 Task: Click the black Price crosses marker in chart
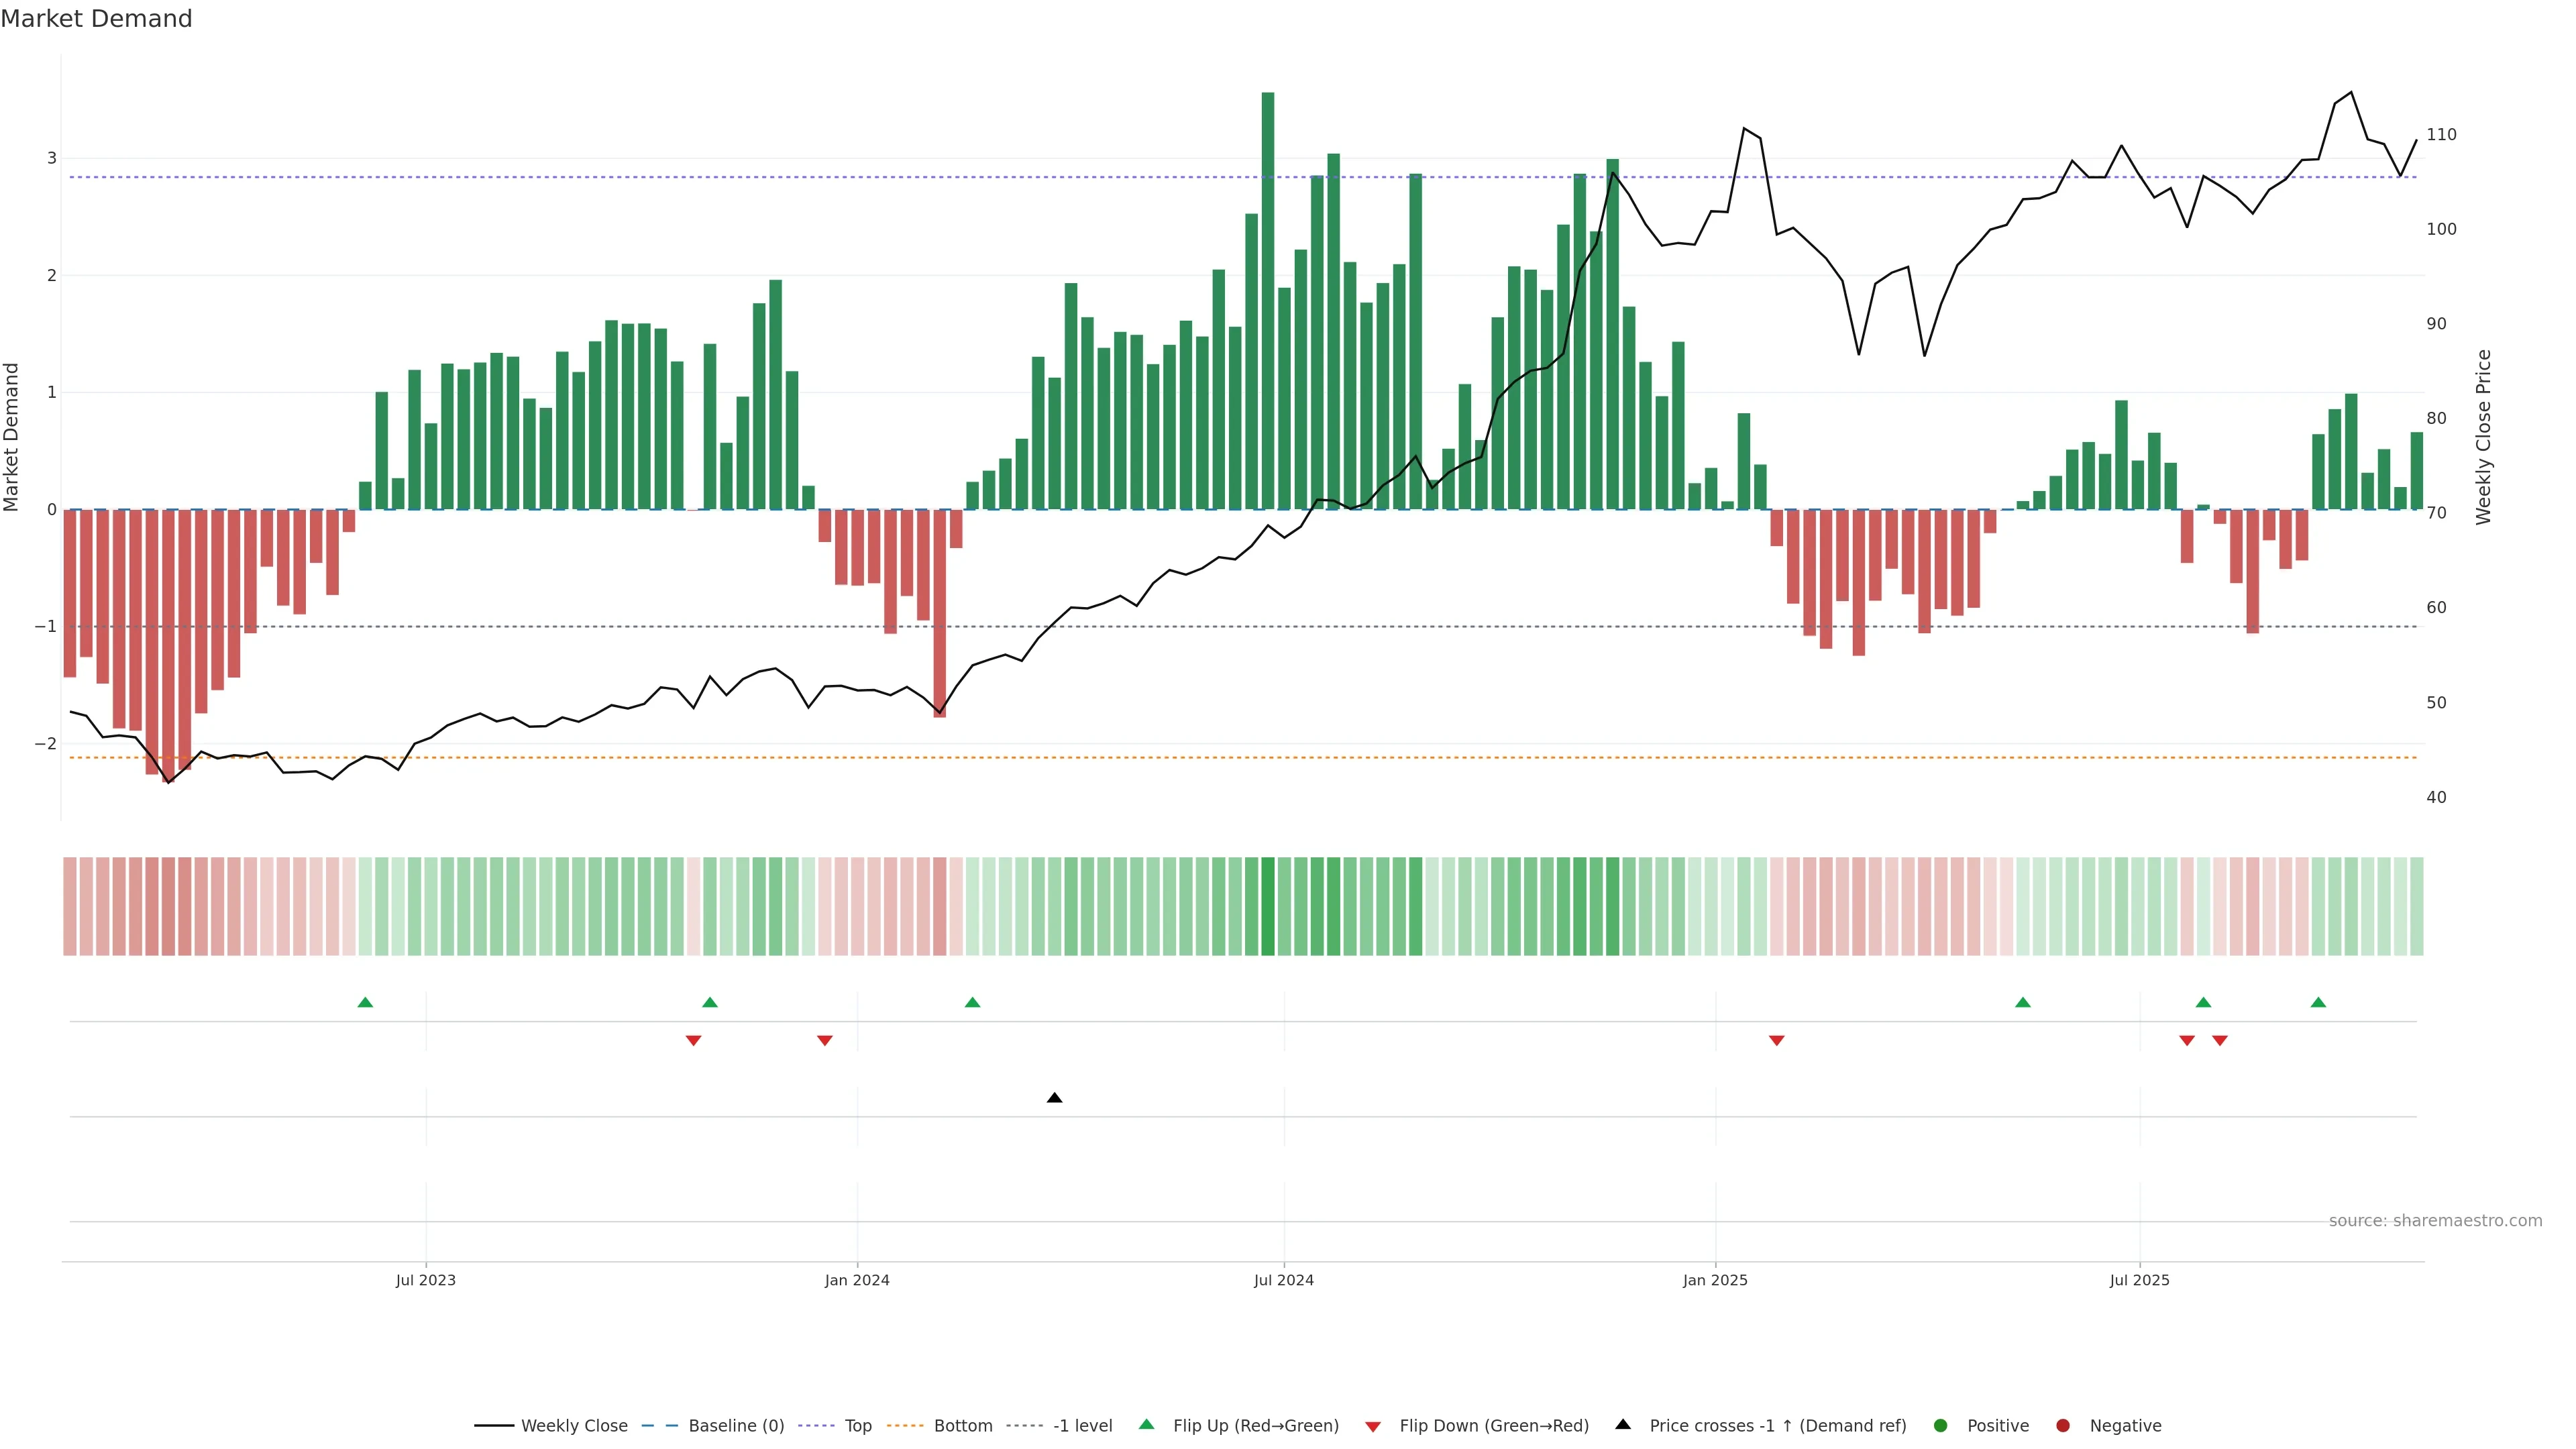(x=1054, y=1098)
